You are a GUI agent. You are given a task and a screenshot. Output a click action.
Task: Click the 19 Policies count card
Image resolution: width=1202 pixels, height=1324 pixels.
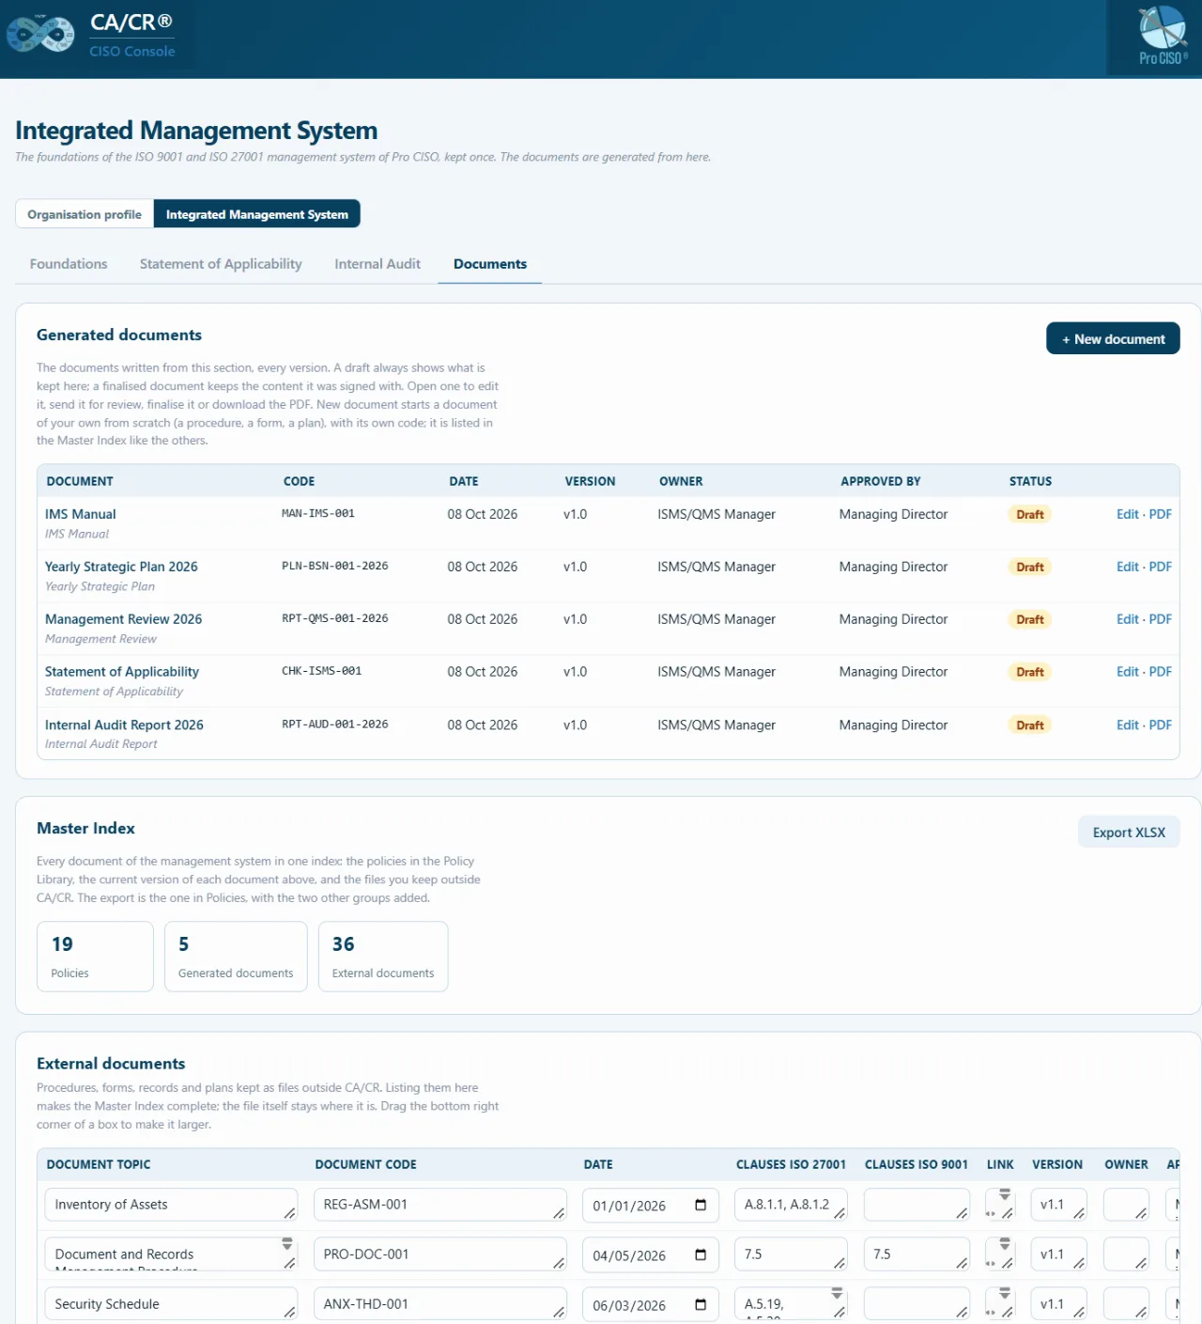tap(96, 957)
